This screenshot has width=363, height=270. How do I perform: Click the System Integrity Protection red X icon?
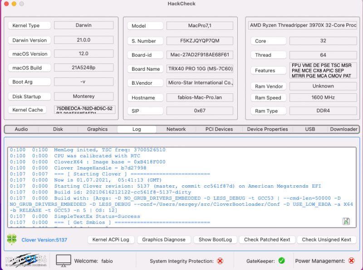pyautogui.click(x=220, y=261)
